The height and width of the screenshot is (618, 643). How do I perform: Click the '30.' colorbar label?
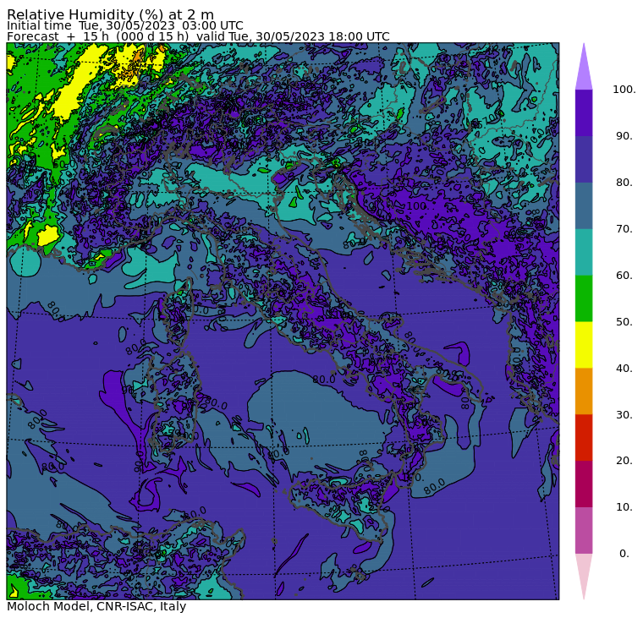624,415
